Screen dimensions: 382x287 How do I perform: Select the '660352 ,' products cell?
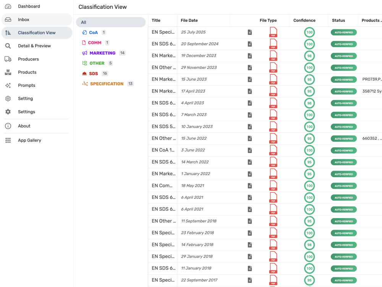pyautogui.click(x=372, y=139)
